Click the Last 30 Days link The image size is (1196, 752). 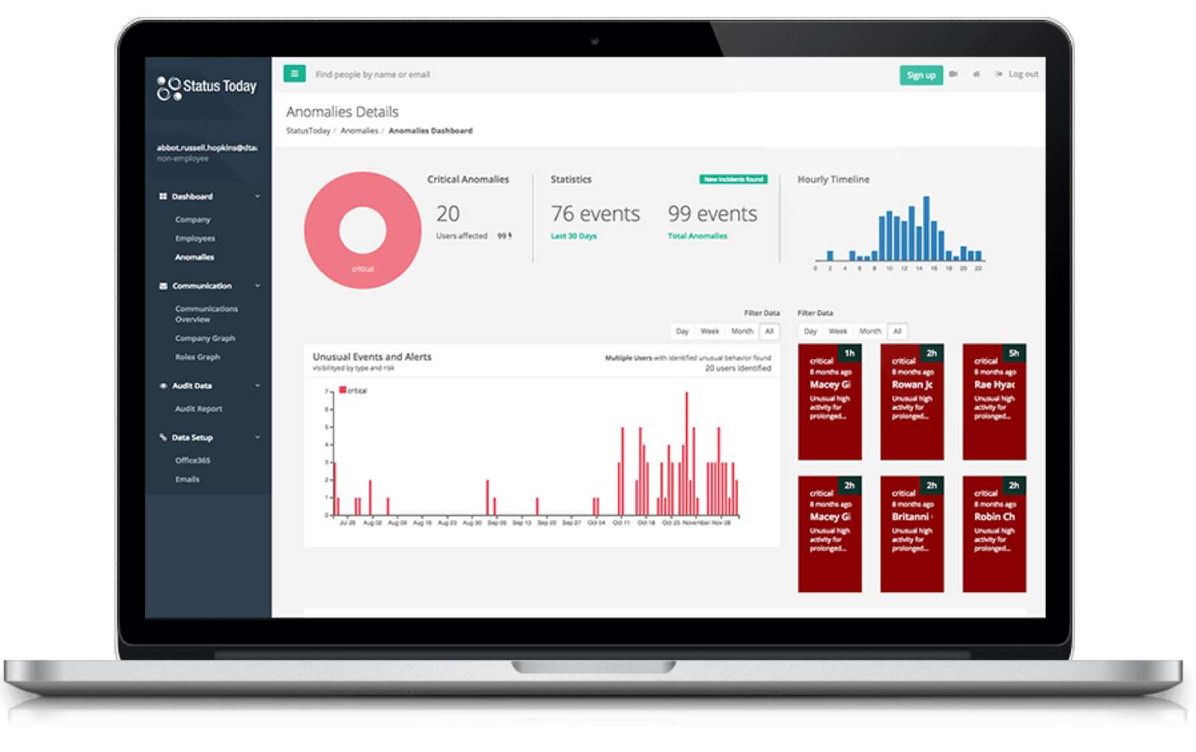coord(574,236)
